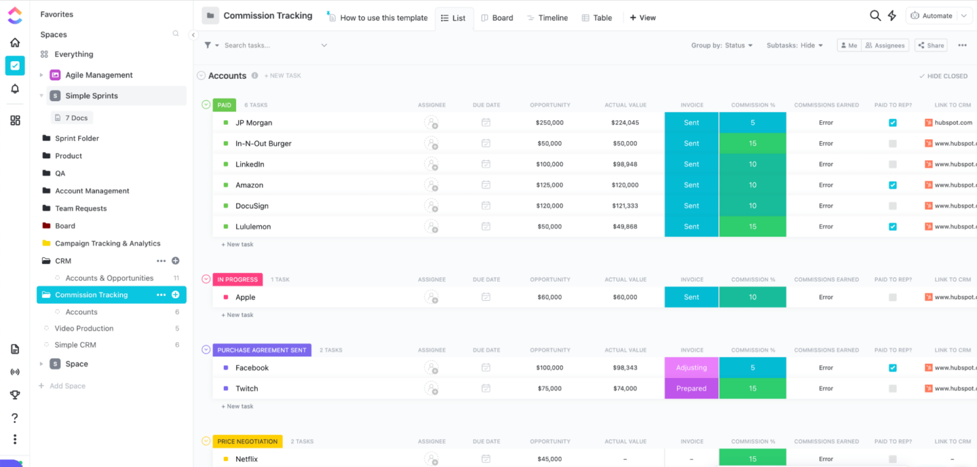Open the Subtasks Hide dropdown
This screenshot has width=977, height=467.
pyautogui.click(x=794, y=45)
